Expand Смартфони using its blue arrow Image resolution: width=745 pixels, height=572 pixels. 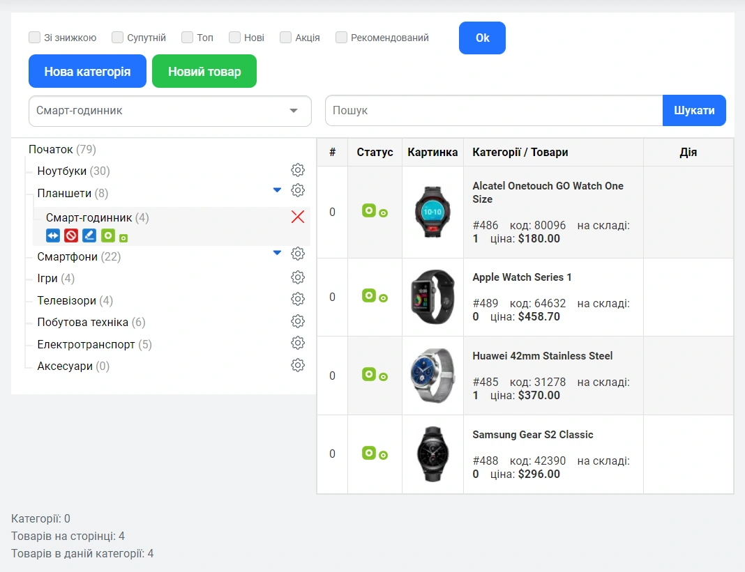click(x=277, y=252)
